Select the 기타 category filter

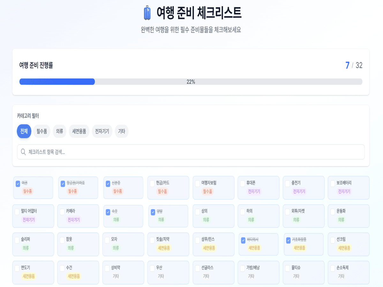point(122,131)
